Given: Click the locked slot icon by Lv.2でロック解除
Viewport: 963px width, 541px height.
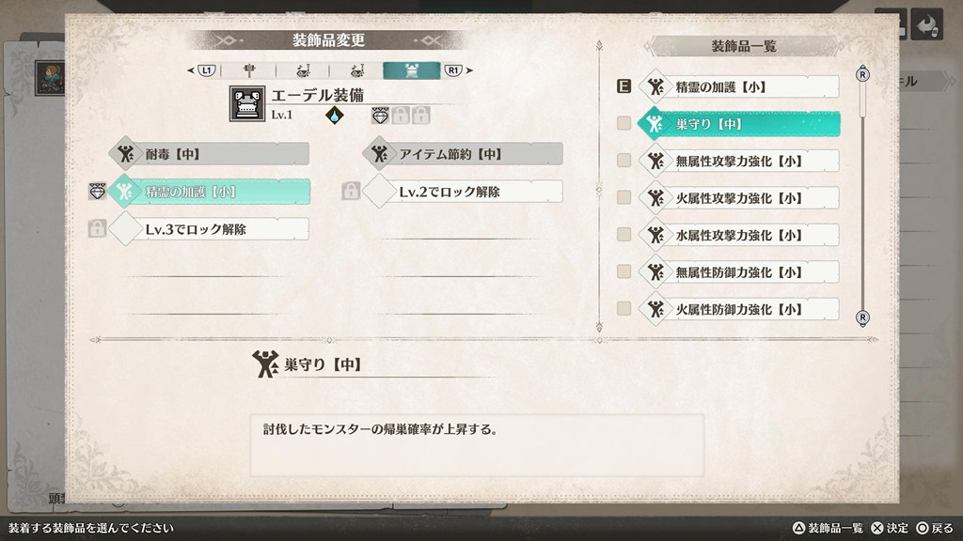Looking at the screenshot, I should point(351,192).
